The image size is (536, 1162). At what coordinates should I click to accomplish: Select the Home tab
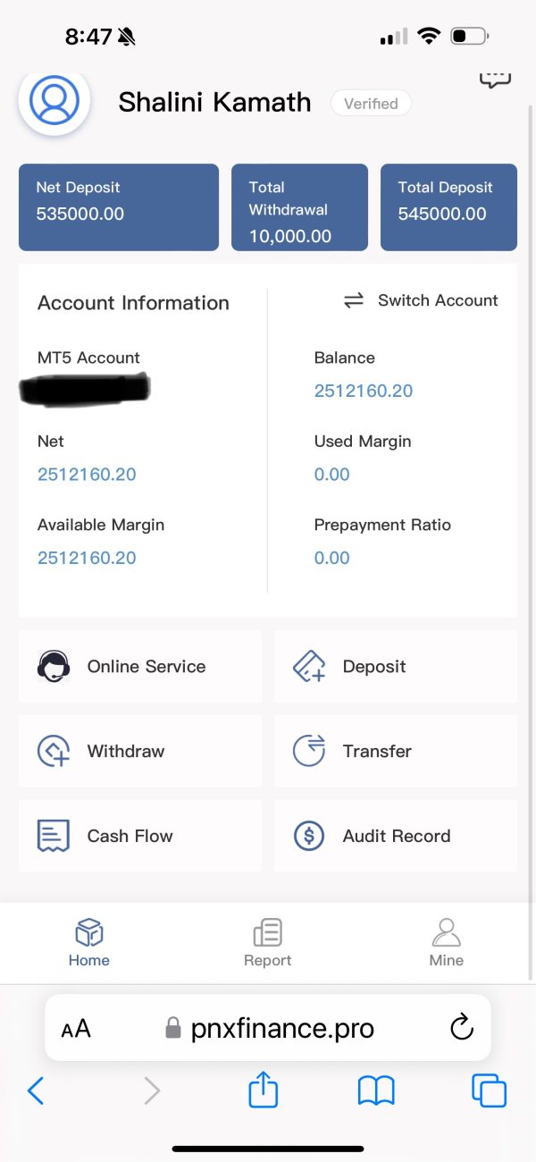[89, 943]
